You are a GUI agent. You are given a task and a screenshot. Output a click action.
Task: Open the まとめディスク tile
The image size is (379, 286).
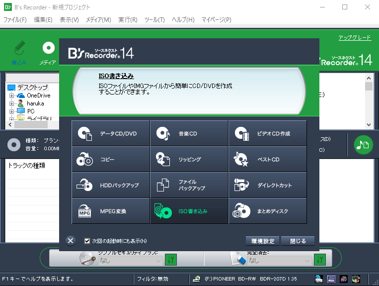[x=268, y=211]
